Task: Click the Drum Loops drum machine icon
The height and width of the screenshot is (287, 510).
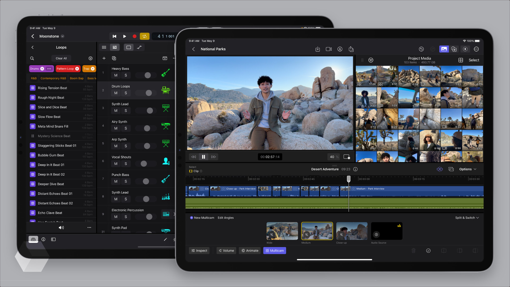Action: coord(165,90)
